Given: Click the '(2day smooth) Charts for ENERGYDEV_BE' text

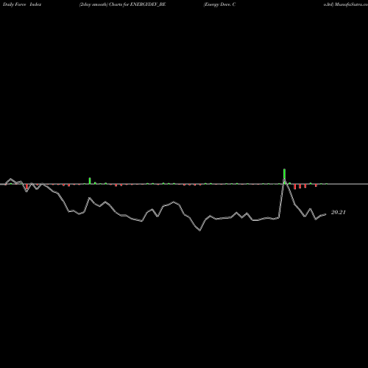Looking at the screenshot, I should pyautogui.click(x=122, y=4).
